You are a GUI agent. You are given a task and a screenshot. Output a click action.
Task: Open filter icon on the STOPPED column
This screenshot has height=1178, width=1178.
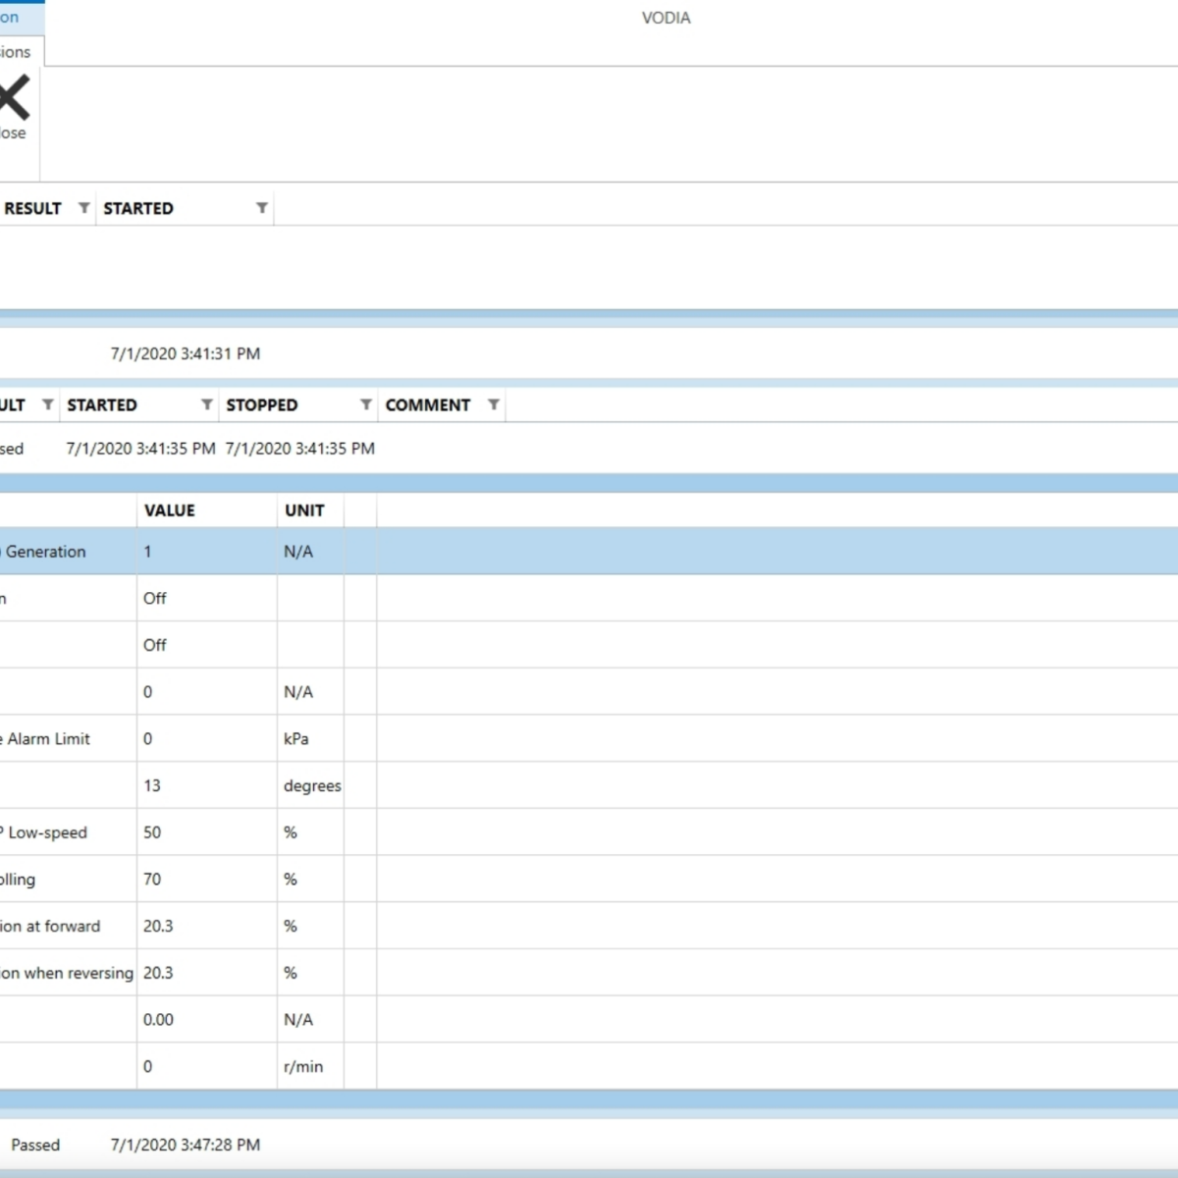(x=365, y=404)
